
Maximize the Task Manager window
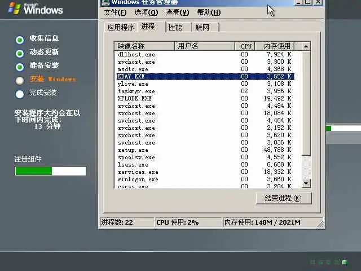tap(307, 2)
